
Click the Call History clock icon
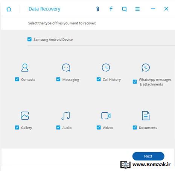(x=106, y=67)
